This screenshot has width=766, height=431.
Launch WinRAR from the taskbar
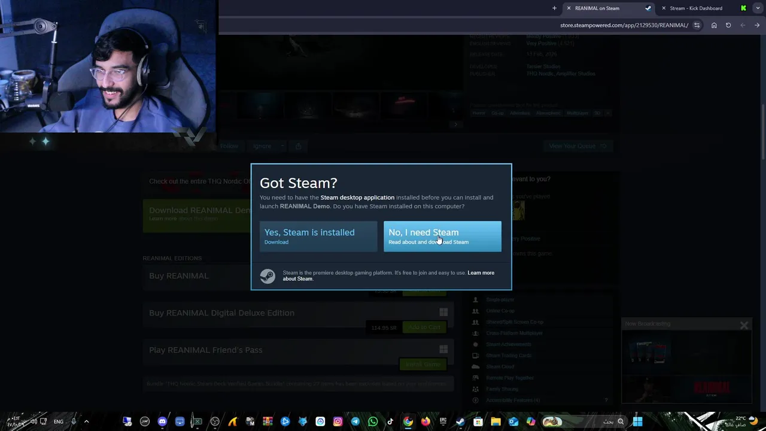[268, 421]
